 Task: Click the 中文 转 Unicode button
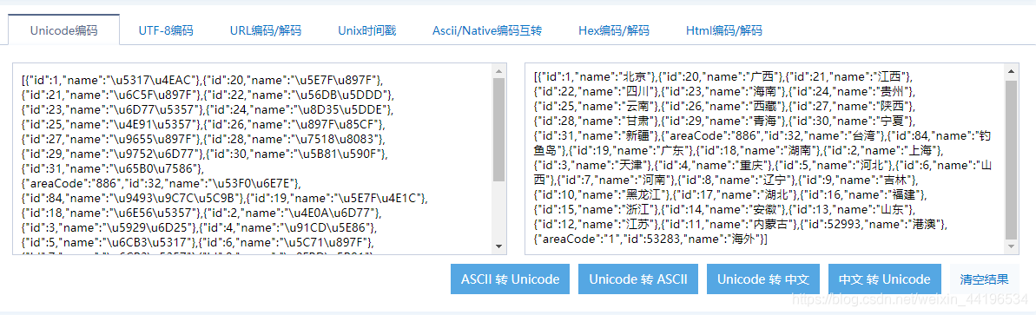(x=884, y=279)
